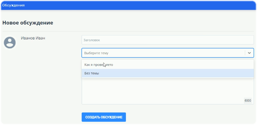
Task: Click Ivanov Ivan's user avatar icon
Action: click(10, 42)
